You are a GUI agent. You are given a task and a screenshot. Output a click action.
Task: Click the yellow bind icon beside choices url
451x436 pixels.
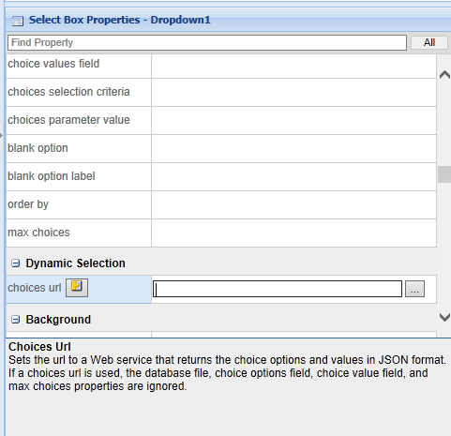coord(77,288)
